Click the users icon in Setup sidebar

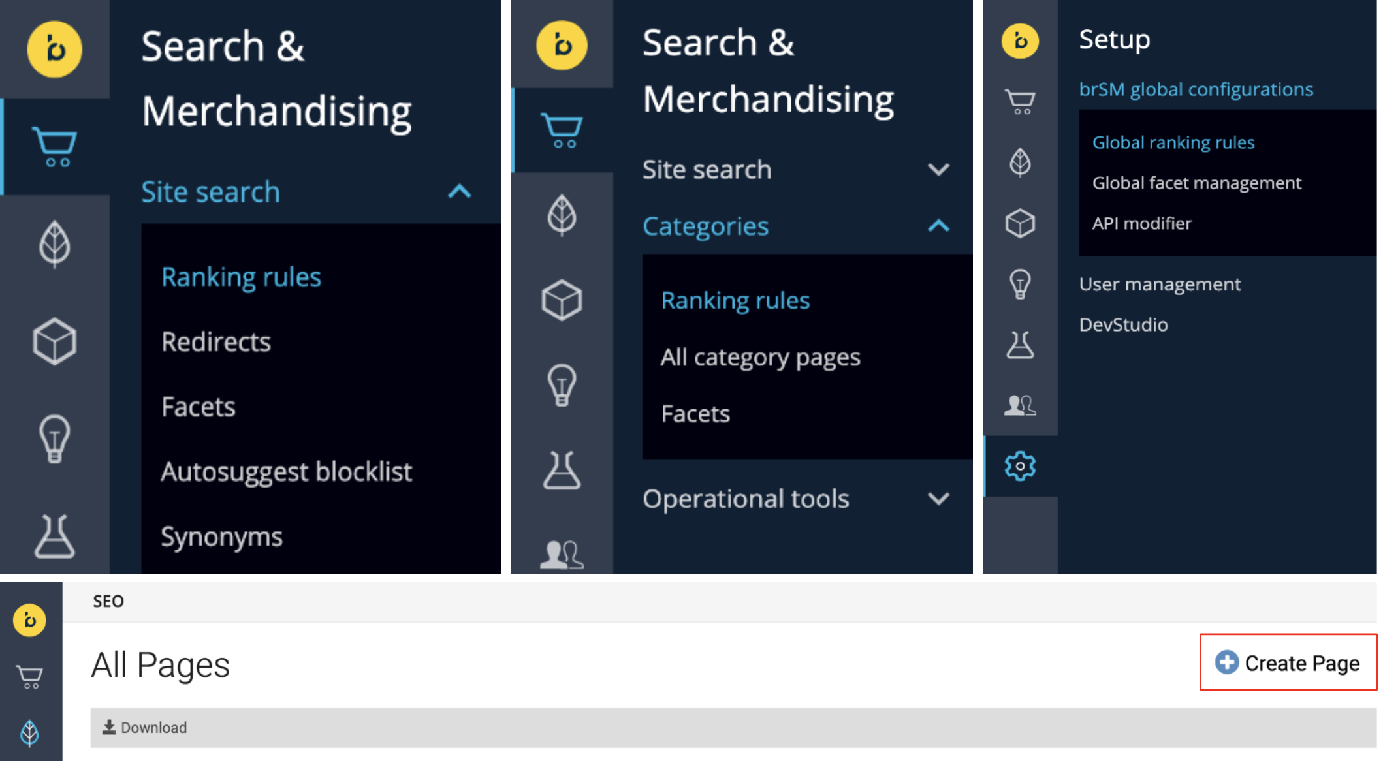point(1019,405)
